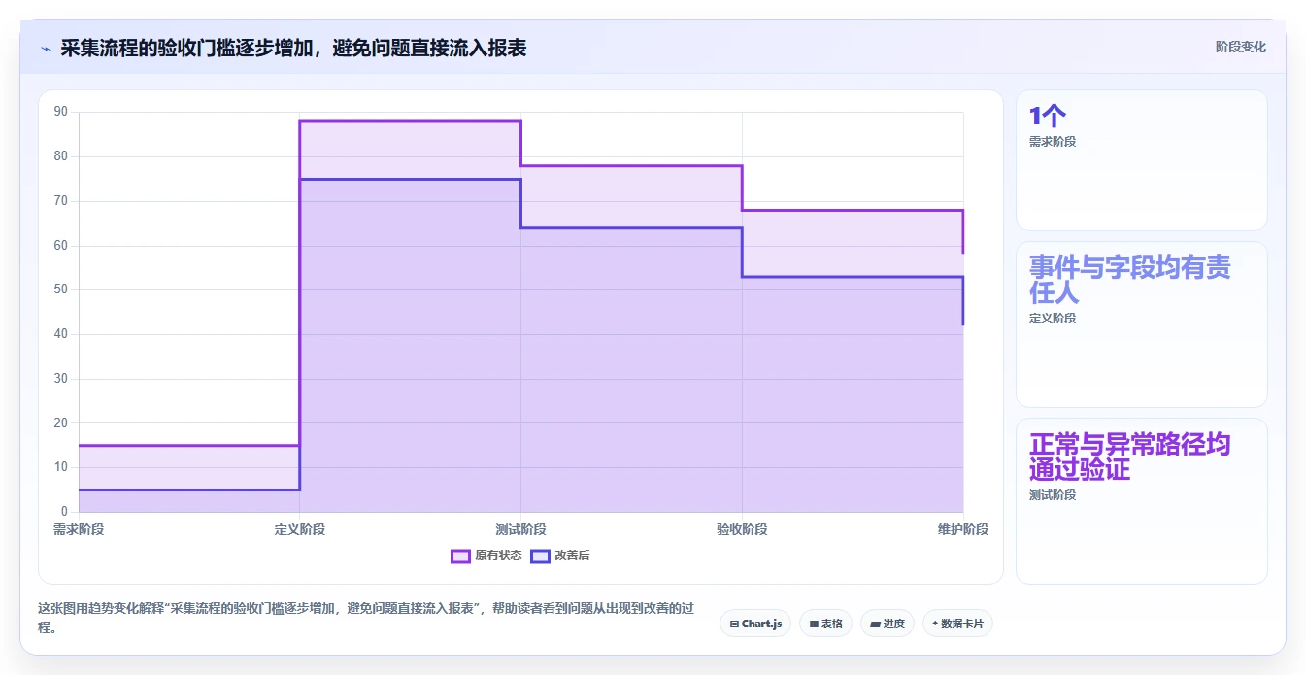Click the 需求阶段 x-axis label
Screen dimensions: 1306x675
(x=79, y=529)
